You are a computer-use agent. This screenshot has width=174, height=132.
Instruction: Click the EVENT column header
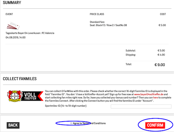pyautogui.click(x=9, y=14)
